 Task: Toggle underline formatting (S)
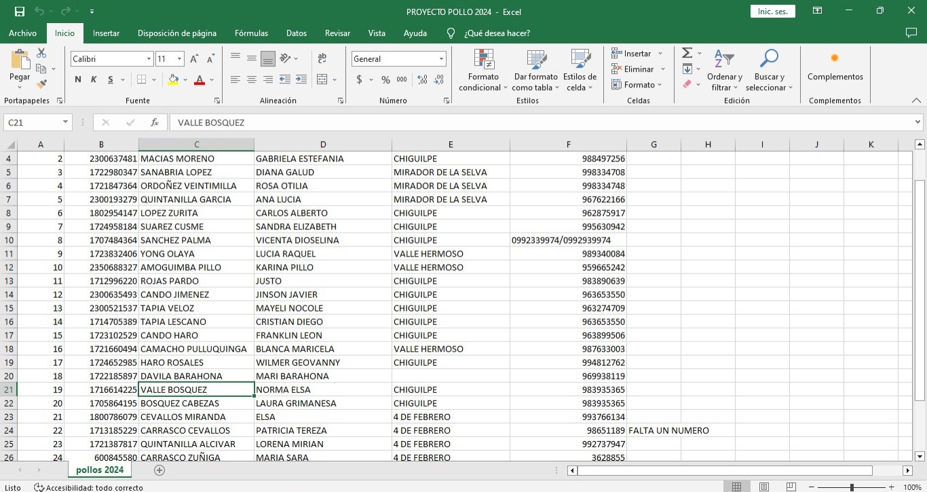(x=111, y=79)
